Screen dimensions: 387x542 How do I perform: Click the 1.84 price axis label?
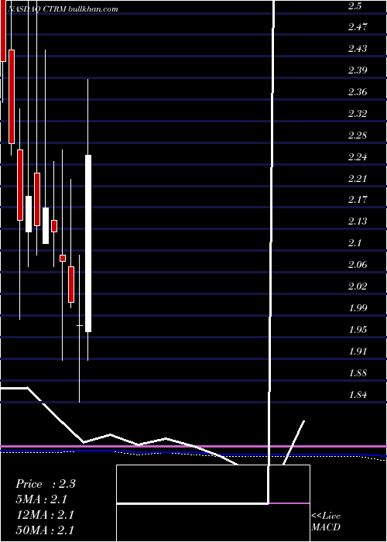[x=358, y=395]
